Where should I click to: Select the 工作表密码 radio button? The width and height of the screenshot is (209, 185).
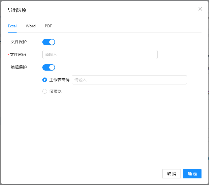point(45,80)
